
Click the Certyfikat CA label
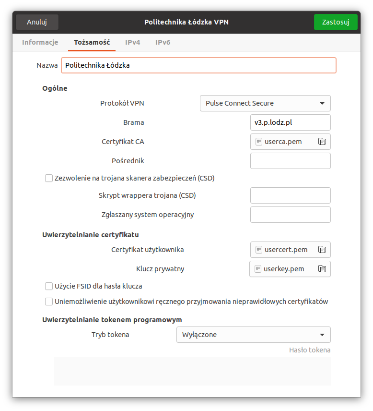pyautogui.click(x=123, y=142)
